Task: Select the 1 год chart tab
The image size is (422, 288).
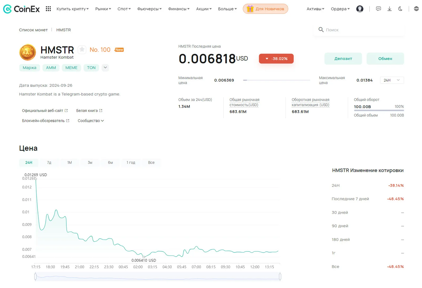Action: click(131, 163)
